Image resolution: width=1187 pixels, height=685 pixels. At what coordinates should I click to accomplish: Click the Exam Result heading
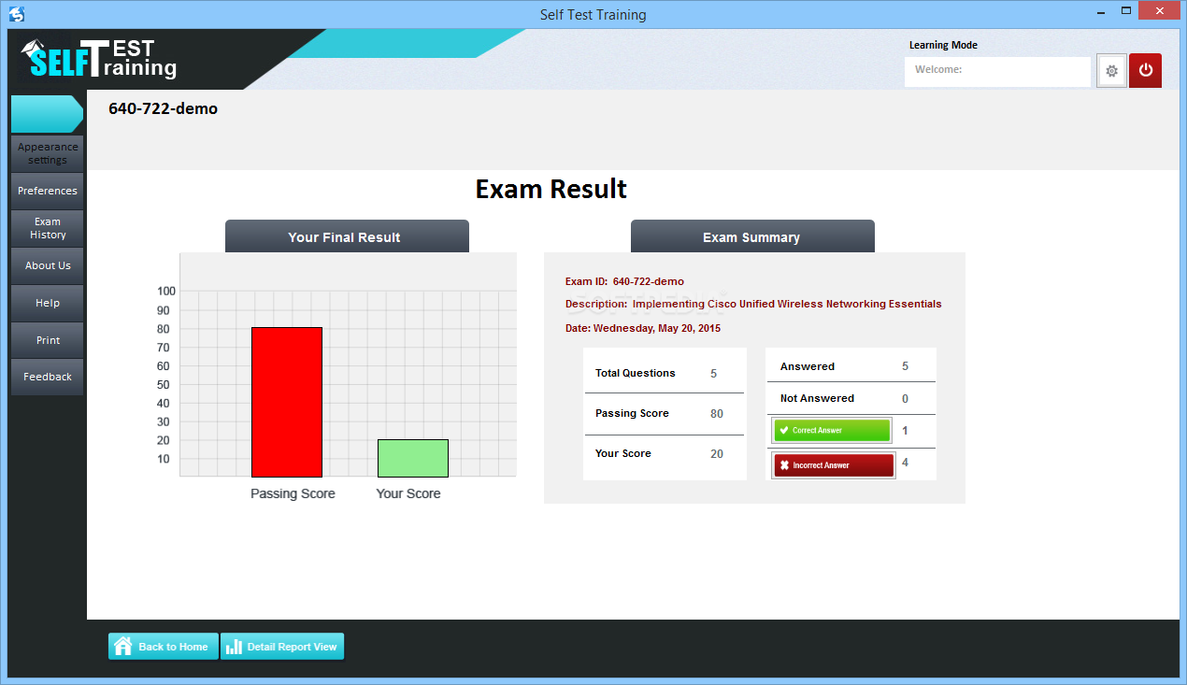tap(551, 189)
